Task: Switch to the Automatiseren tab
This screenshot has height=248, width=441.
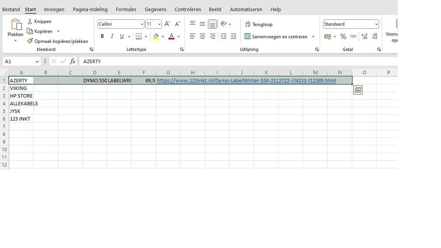Action: pos(246,9)
